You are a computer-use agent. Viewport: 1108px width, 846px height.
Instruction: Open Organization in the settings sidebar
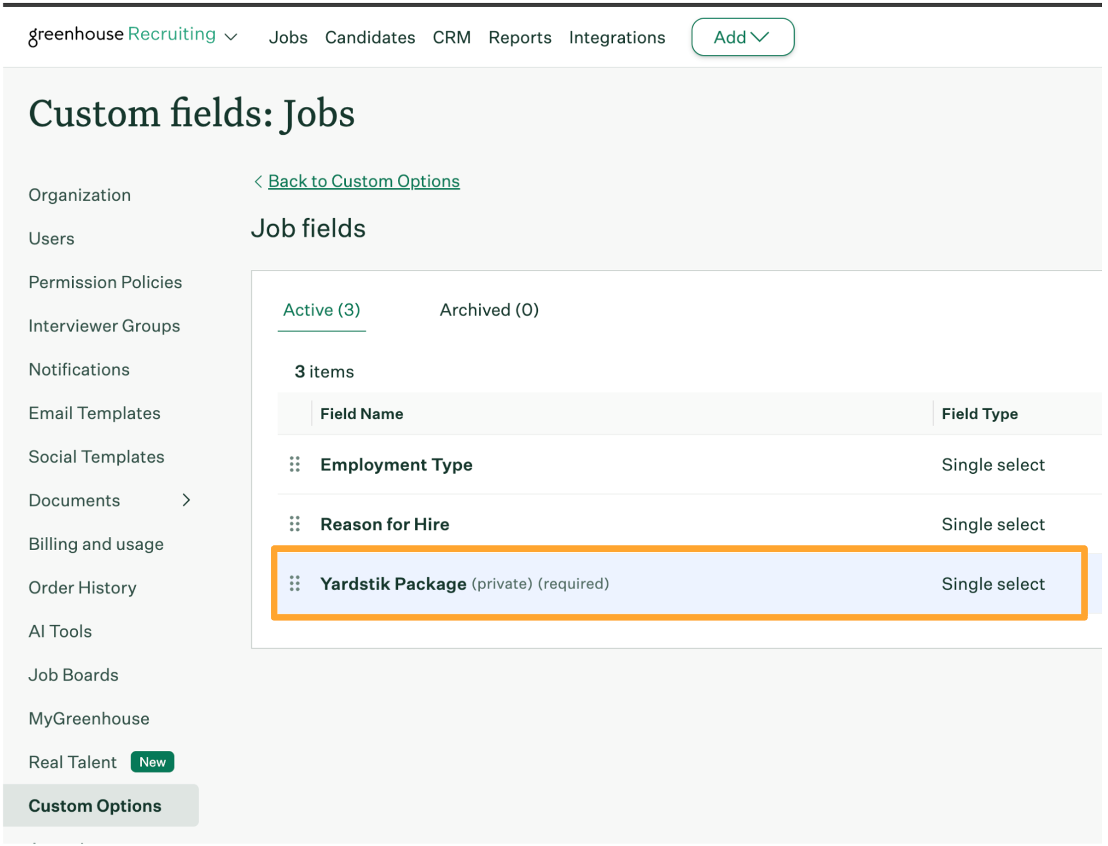pyautogui.click(x=80, y=195)
